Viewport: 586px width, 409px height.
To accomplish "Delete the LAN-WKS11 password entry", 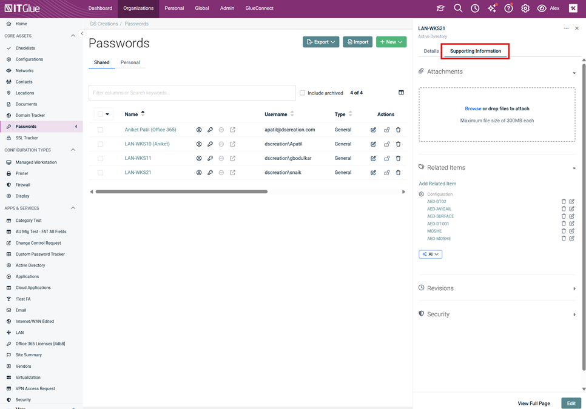I will [x=399, y=158].
